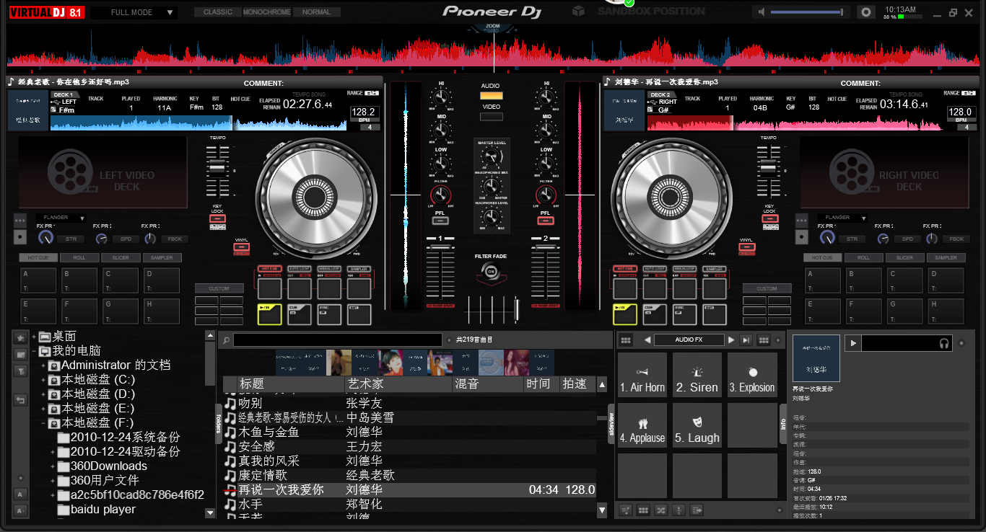Click the back arrow icon in the browser sidebar
The height and width of the screenshot is (532, 986).
(20, 400)
